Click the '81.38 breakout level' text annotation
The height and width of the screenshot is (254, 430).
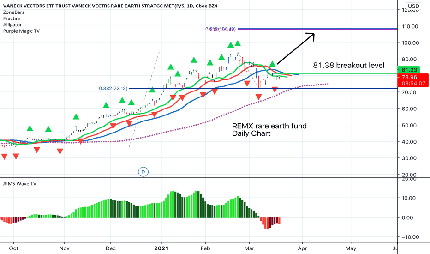click(x=348, y=66)
